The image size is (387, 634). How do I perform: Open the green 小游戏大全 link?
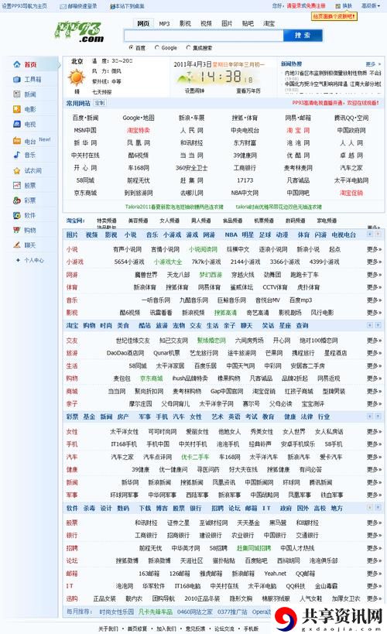point(168,262)
